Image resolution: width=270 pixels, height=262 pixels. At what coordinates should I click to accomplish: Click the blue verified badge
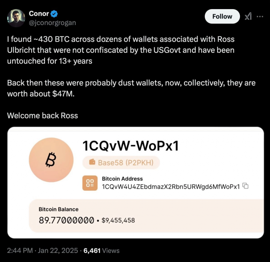54,14
